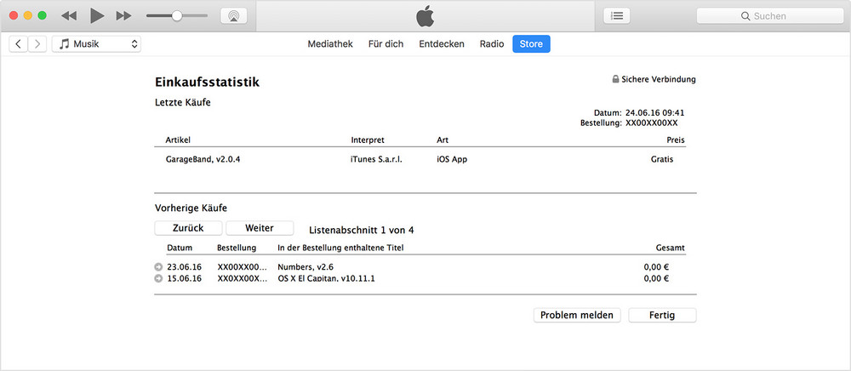Click the 'GarageBand, v2.0.4' article text
The image size is (851, 371).
203,159
